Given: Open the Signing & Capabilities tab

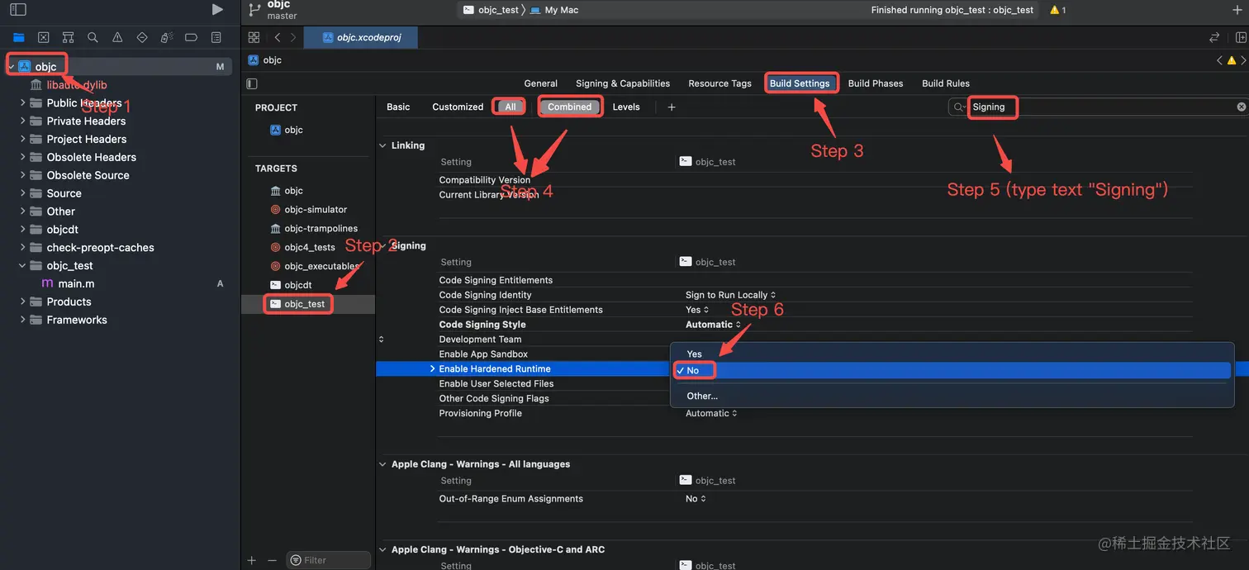Looking at the screenshot, I should (x=623, y=83).
